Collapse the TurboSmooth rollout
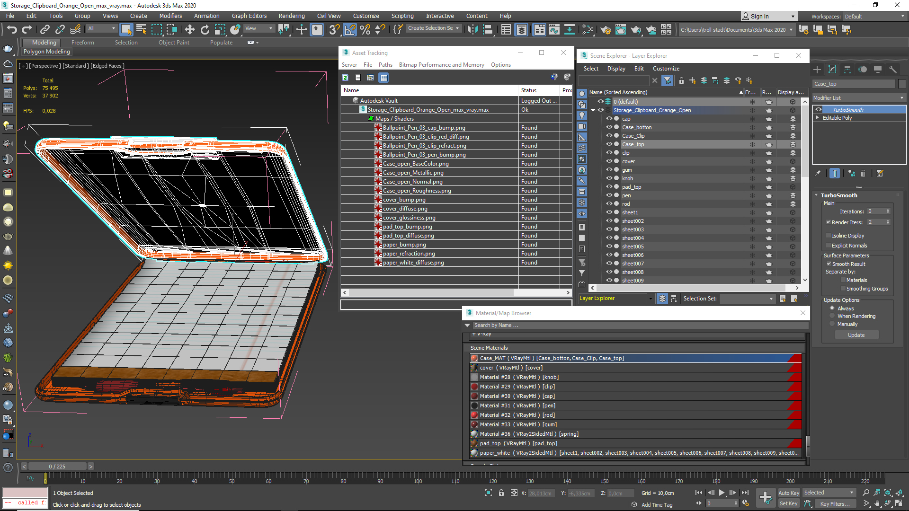909x511 pixels. [x=816, y=195]
